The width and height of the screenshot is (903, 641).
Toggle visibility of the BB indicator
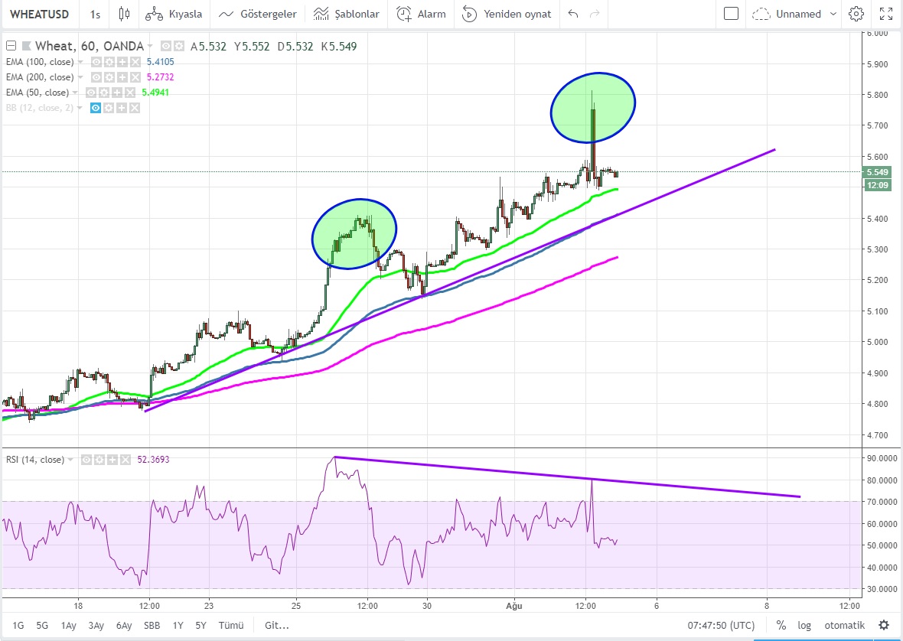[96, 108]
